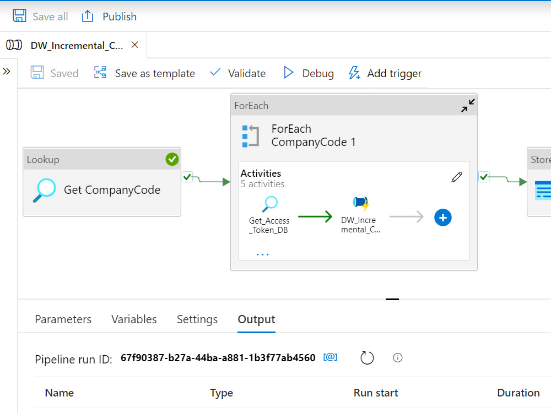The image size is (551, 413).
Task: Click the panel divider handle bar
Action: click(392, 299)
